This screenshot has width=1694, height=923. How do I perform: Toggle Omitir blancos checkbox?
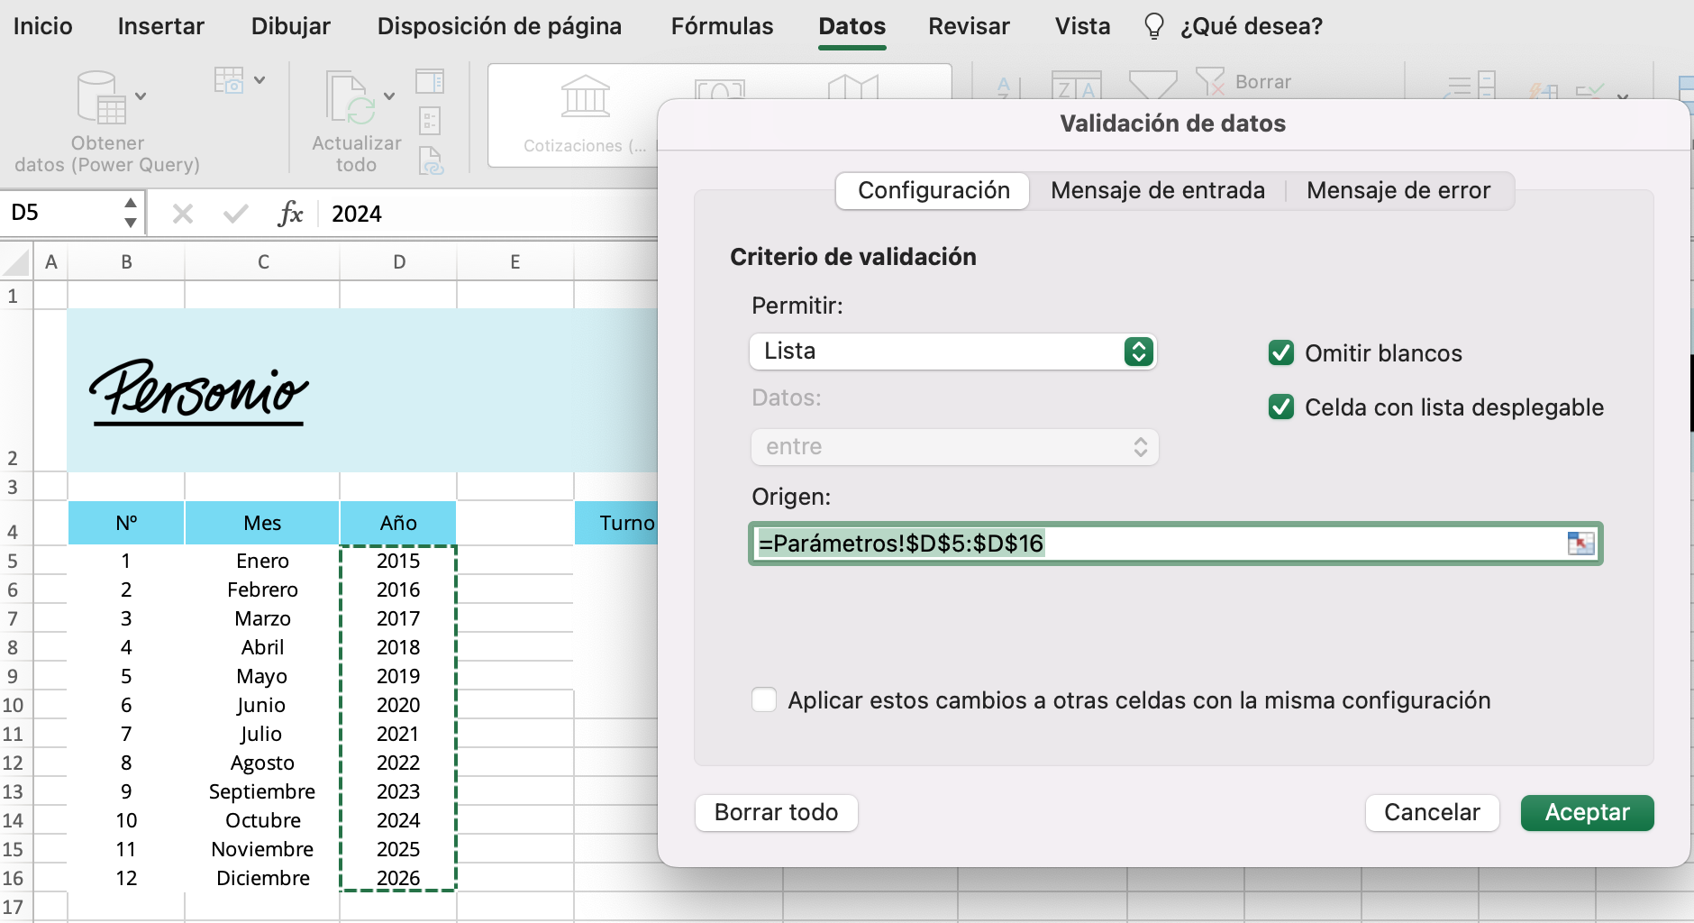(x=1281, y=352)
